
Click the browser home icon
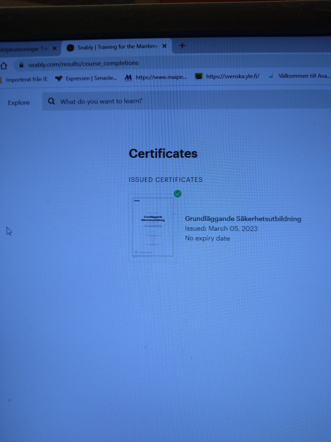coord(4,66)
